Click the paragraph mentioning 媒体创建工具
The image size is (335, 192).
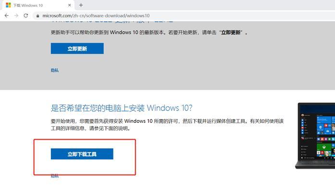[x=167, y=125]
